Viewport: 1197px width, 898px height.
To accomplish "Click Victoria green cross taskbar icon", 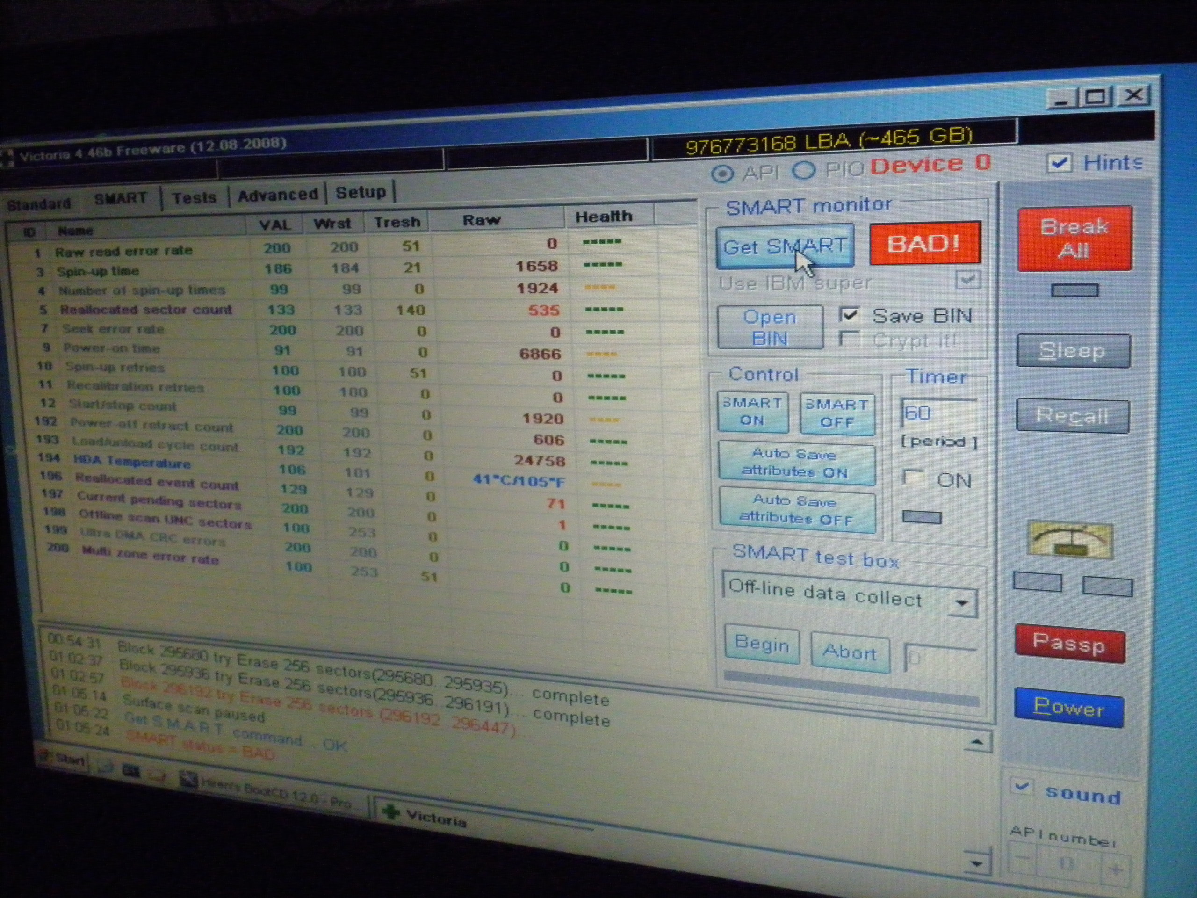I will pos(391,812).
